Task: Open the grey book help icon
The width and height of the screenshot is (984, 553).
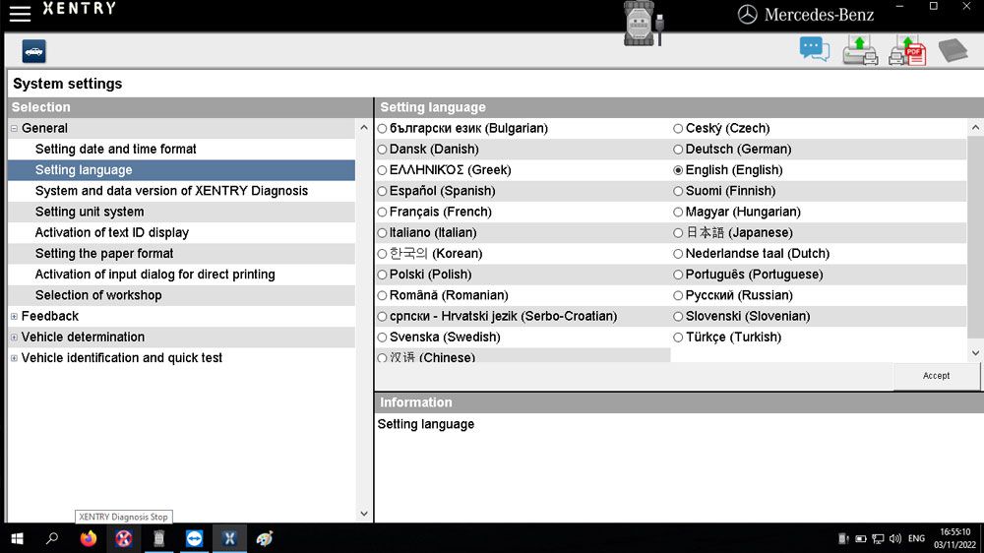Action: point(953,50)
